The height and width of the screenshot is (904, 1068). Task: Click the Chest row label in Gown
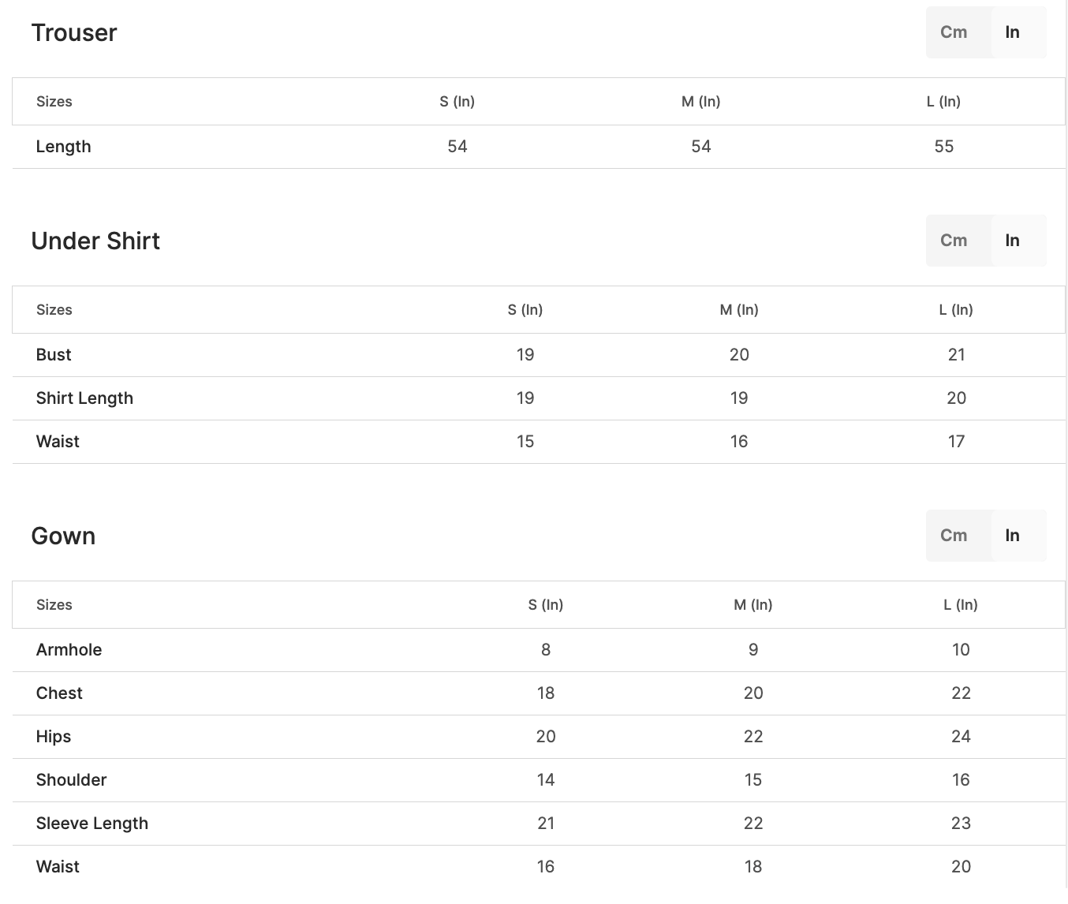(x=59, y=693)
